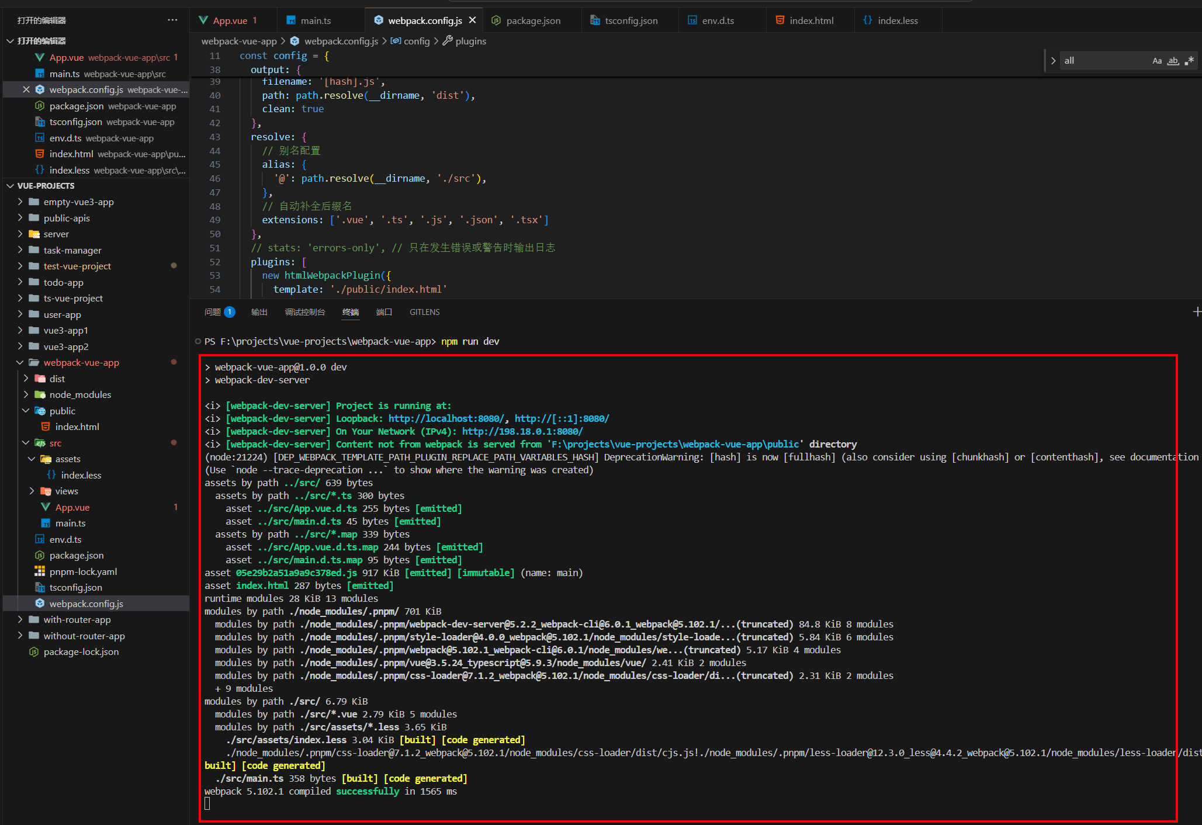The width and height of the screenshot is (1202, 825).
Task: Toggle Match Whole Word option
Action: pyautogui.click(x=1173, y=61)
